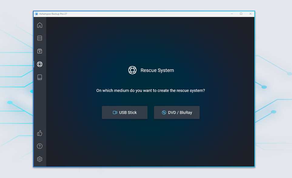Select the restore backup box icon
292x178 pixels.
coord(40,51)
